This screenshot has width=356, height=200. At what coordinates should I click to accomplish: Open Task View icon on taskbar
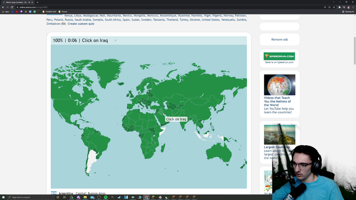[65, 197]
